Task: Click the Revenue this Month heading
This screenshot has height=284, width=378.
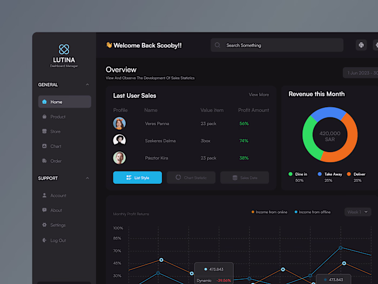Action: click(316, 94)
